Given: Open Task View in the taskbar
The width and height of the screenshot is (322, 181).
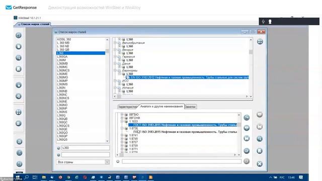Looking at the screenshot, I should coord(35,177).
